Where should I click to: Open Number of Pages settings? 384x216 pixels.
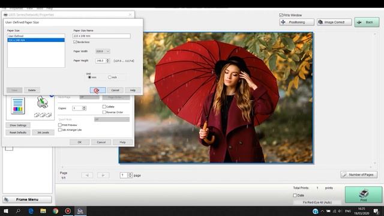(x=359, y=175)
